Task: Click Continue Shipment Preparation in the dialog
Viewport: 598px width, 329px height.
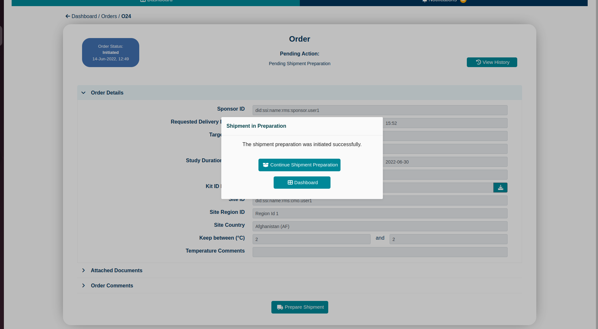Action: coord(299,165)
